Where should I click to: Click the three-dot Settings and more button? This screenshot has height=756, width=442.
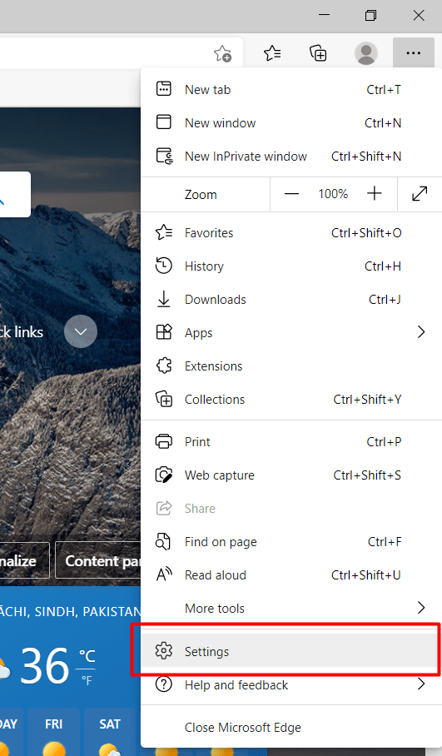414,53
